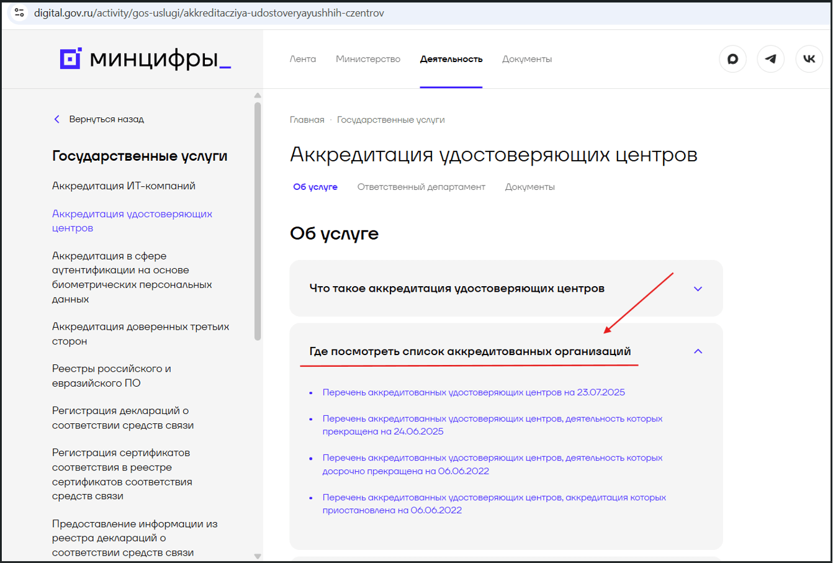Image resolution: width=833 pixels, height=563 pixels.
Task: Click the Минцифры logo
Action: (x=145, y=58)
